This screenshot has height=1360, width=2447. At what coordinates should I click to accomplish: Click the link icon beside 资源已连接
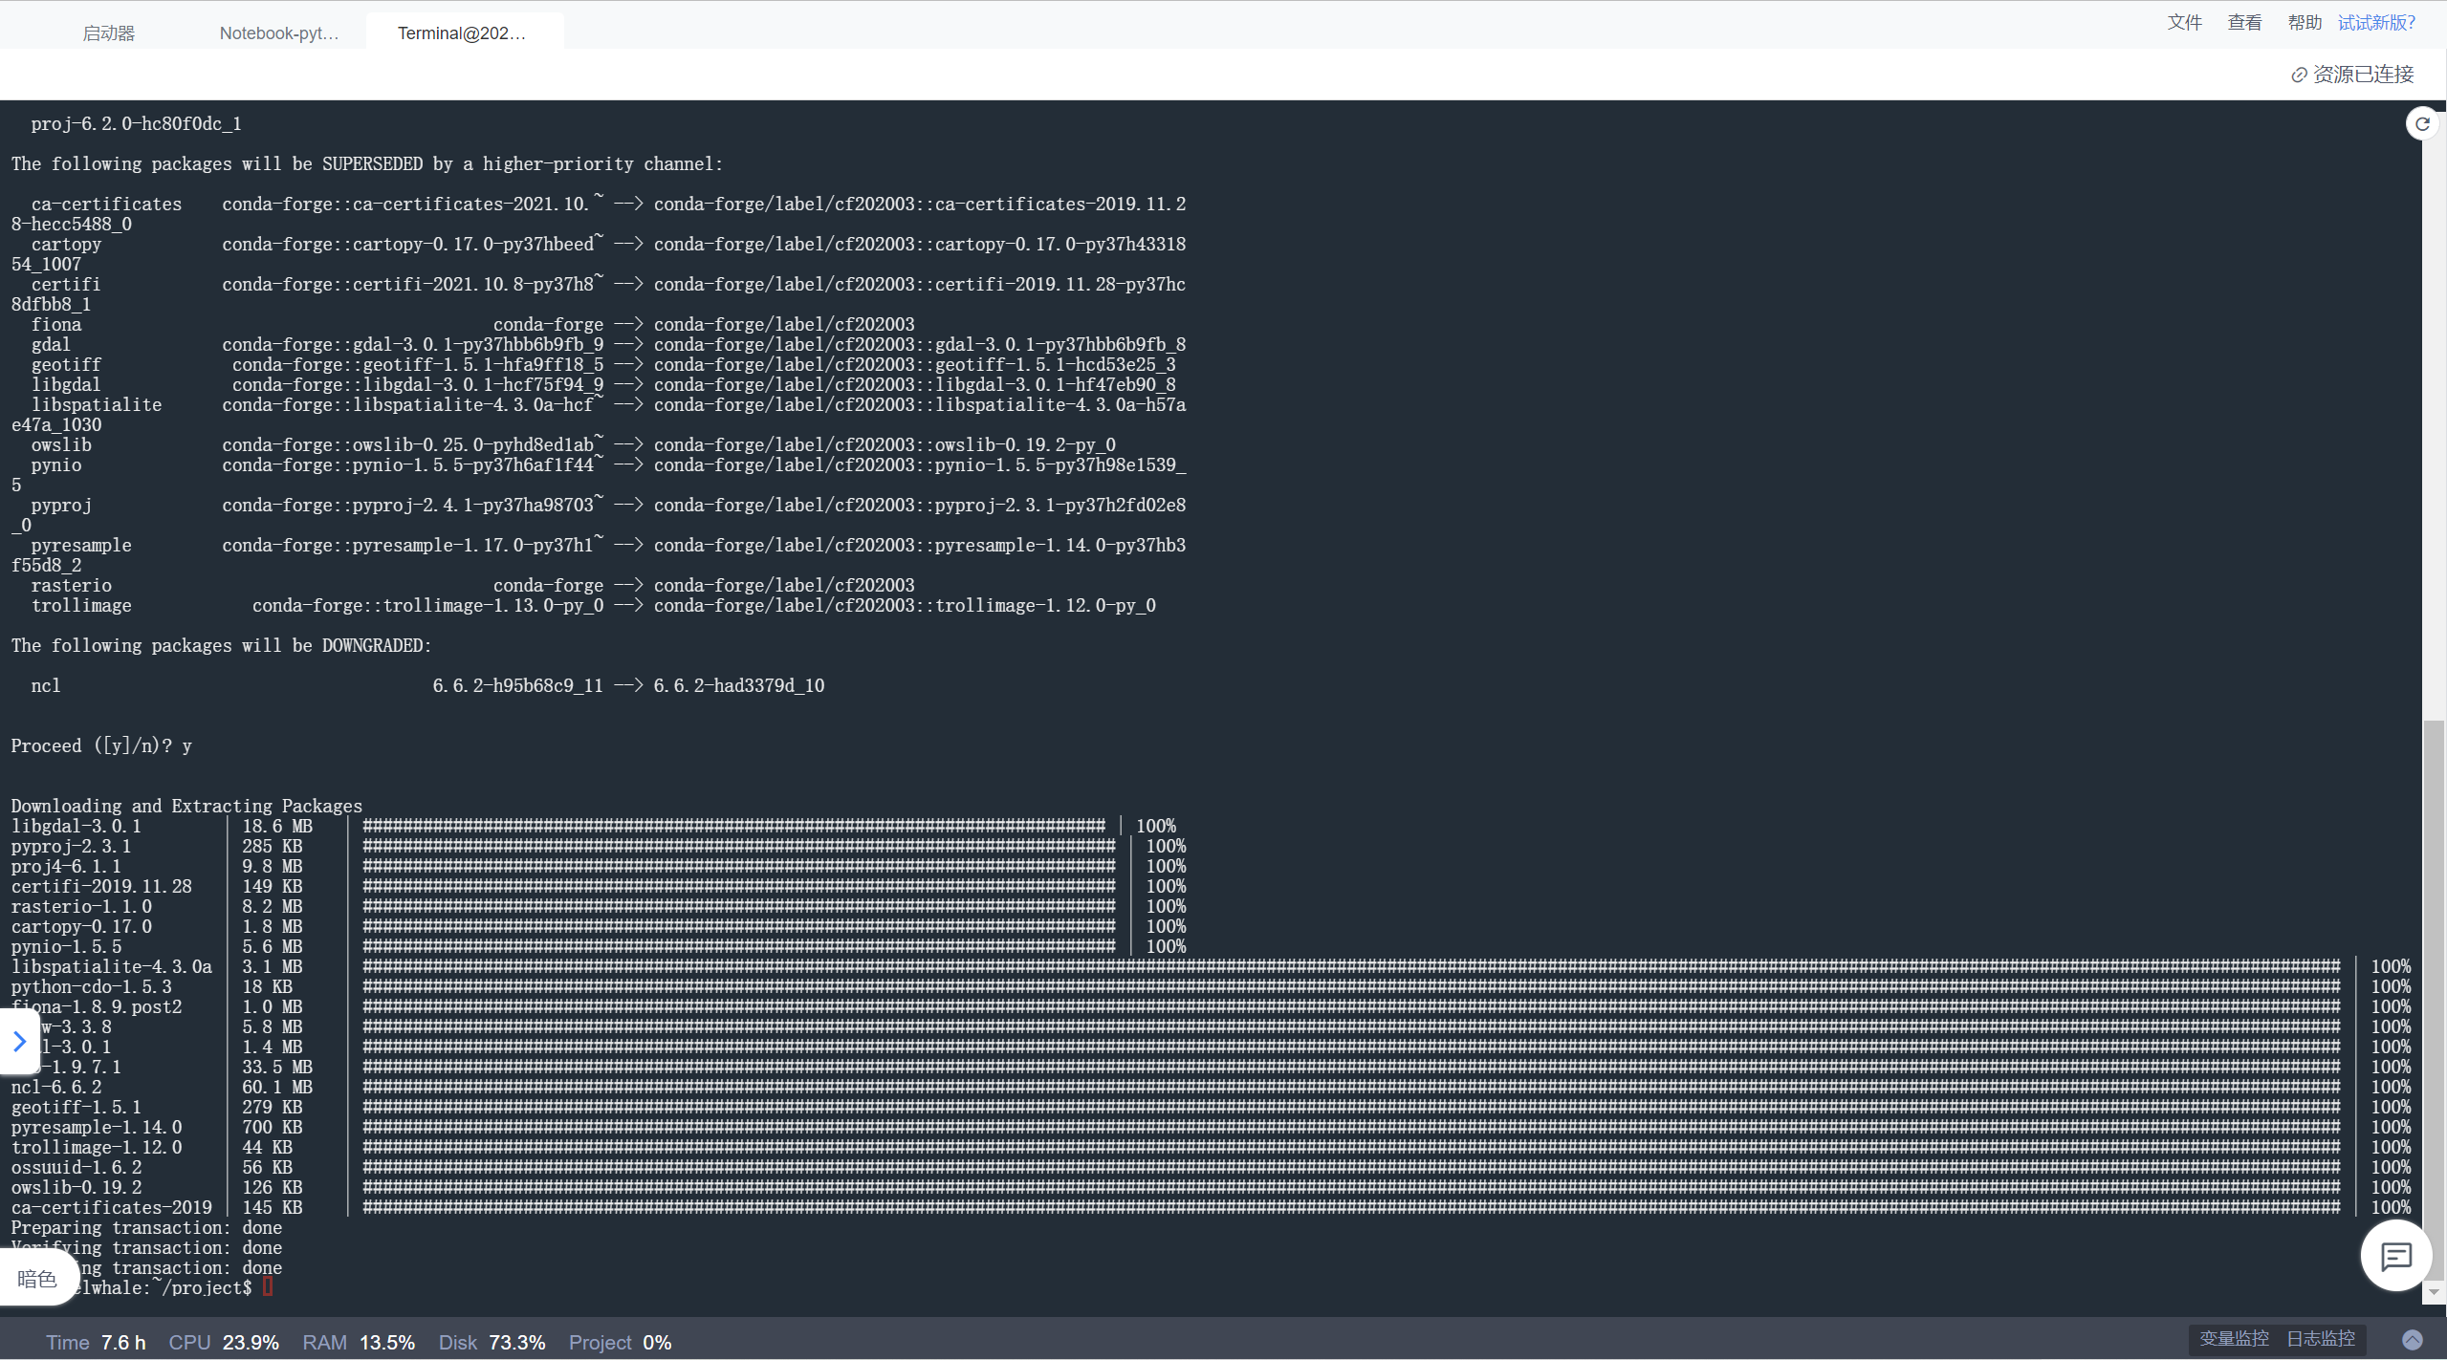pos(2299,75)
